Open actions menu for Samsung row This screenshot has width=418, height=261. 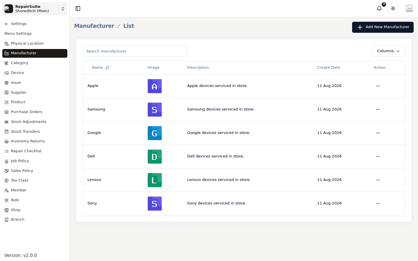coord(378,110)
